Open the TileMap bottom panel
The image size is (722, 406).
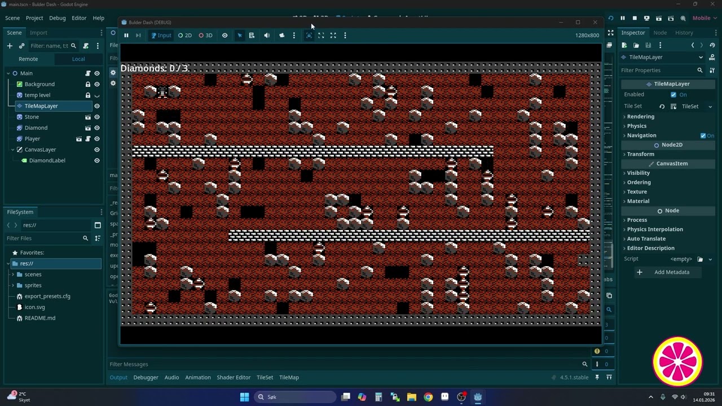click(x=289, y=377)
